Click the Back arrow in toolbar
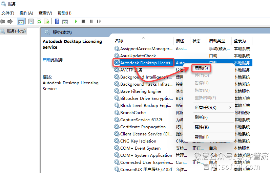Screen dimensions: 270x173 click(3, 21)
